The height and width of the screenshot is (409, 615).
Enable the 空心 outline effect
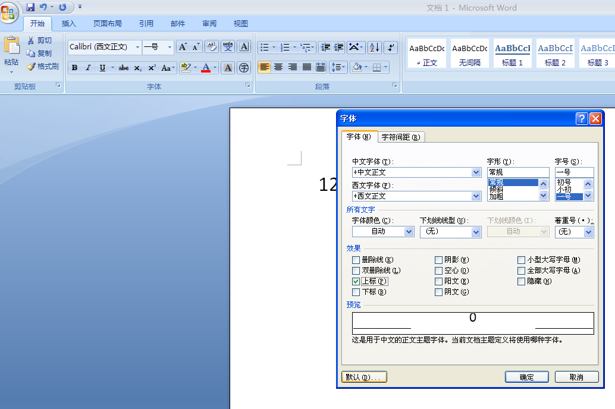coord(438,270)
